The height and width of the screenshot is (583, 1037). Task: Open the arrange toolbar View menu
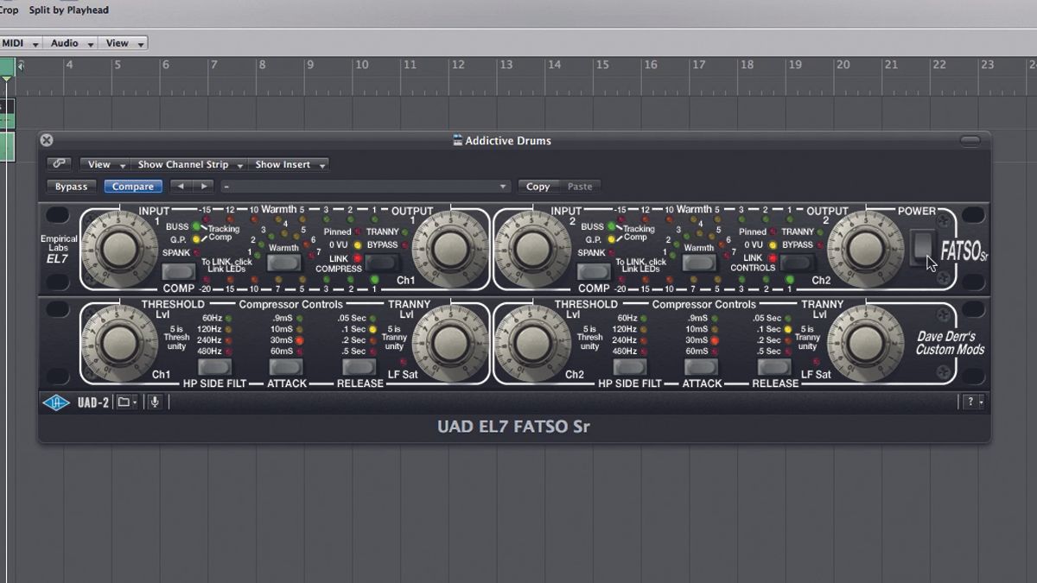pyautogui.click(x=122, y=43)
